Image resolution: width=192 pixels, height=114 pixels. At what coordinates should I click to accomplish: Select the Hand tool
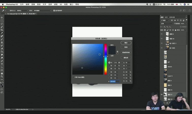click(x=2, y=73)
